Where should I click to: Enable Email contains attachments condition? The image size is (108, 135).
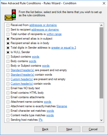8,97
